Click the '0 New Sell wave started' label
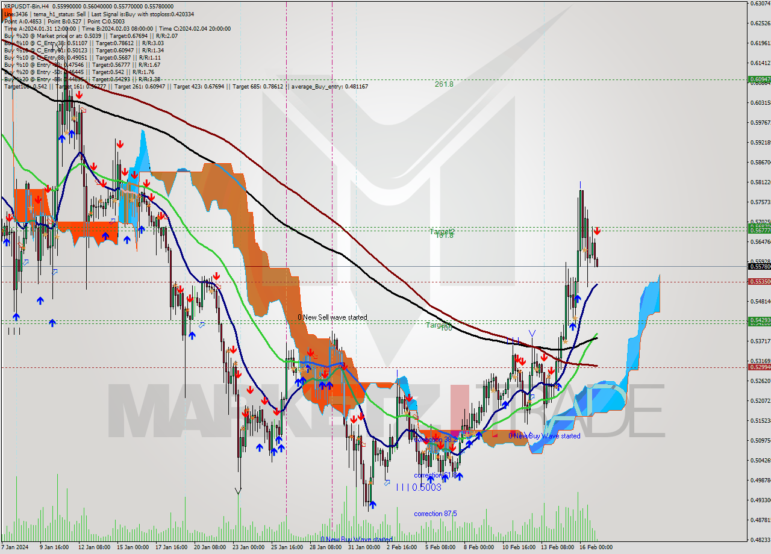Viewport: 771px width, 554px height. (332, 317)
